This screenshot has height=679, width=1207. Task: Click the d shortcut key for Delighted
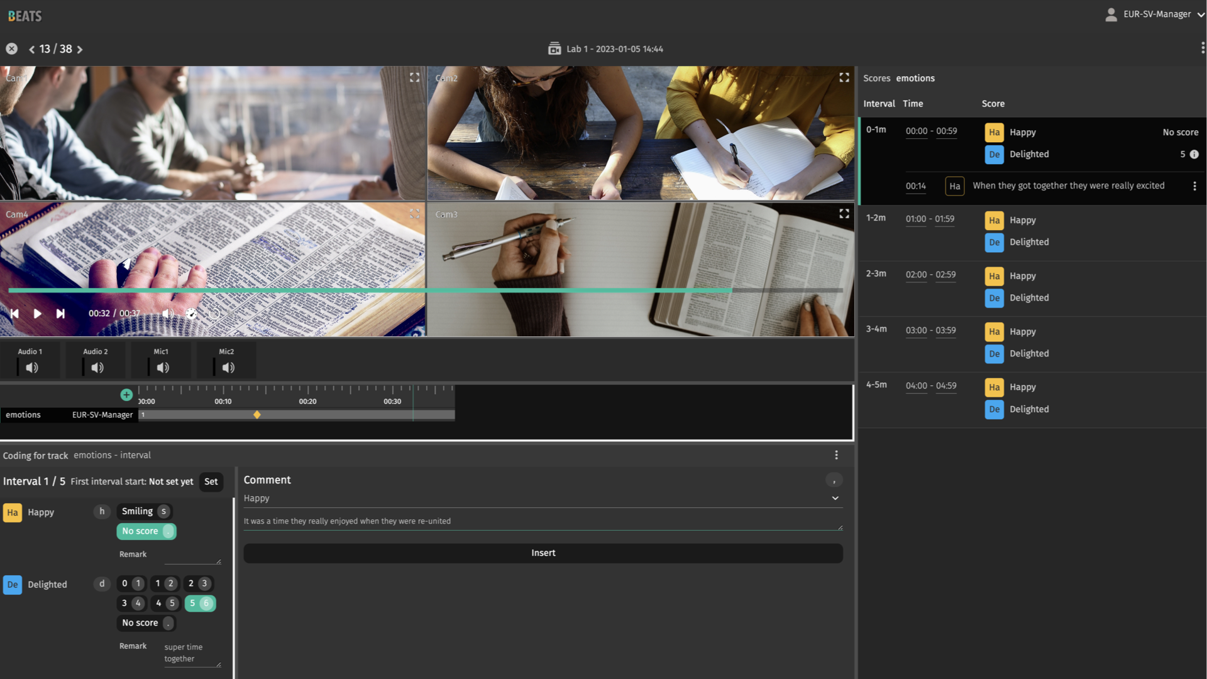tap(102, 583)
